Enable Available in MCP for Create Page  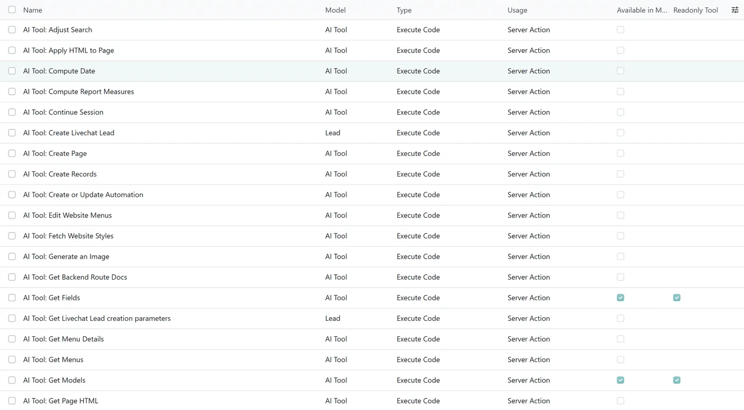point(620,153)
